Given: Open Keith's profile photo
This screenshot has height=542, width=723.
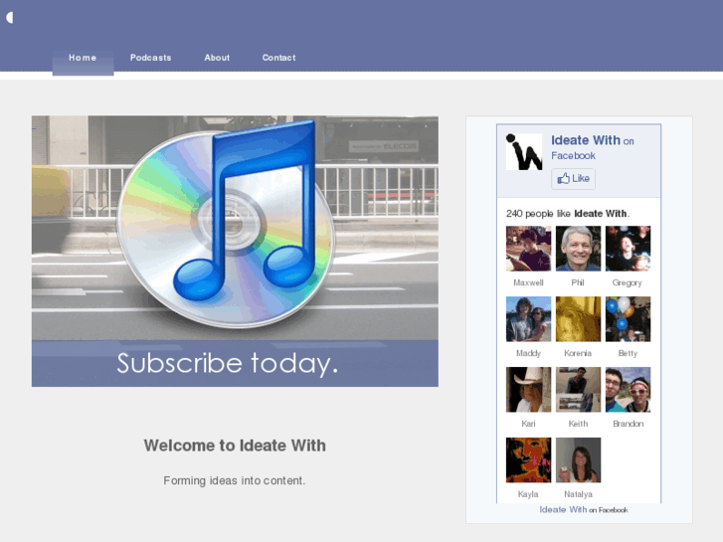Looking at the screenshot, I should point(578,390).
